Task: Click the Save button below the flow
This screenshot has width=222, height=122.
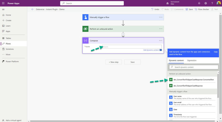Action: [x=132, y=62]
